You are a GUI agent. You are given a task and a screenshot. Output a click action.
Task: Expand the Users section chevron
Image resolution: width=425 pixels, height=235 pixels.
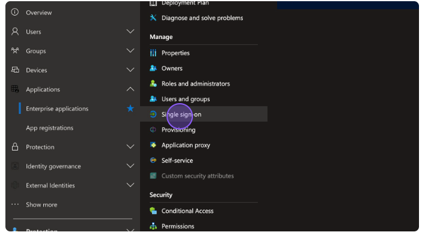130,31
